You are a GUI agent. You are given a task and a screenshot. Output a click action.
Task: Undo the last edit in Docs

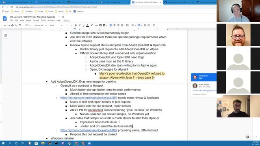(5, 25)
